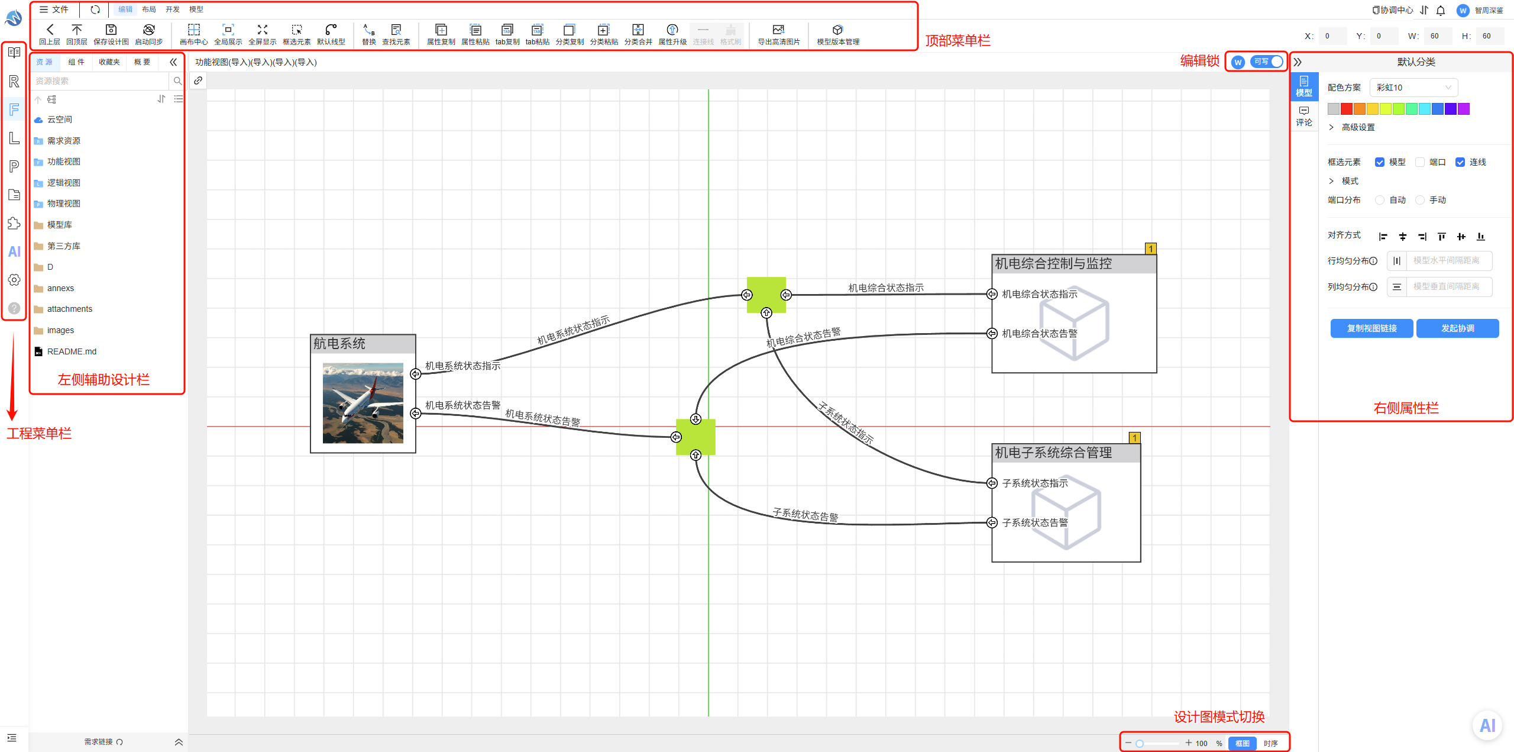
Task: Open the 收藏夹 tab
Action: click(109, 62)
